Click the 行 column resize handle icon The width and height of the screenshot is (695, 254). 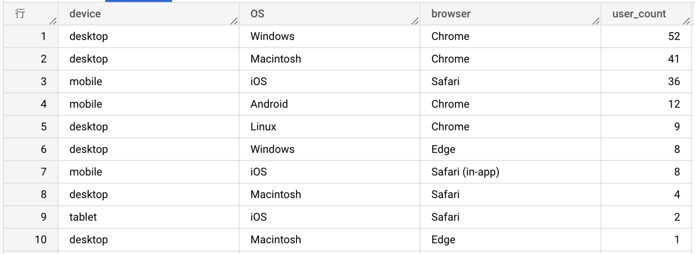53,21
